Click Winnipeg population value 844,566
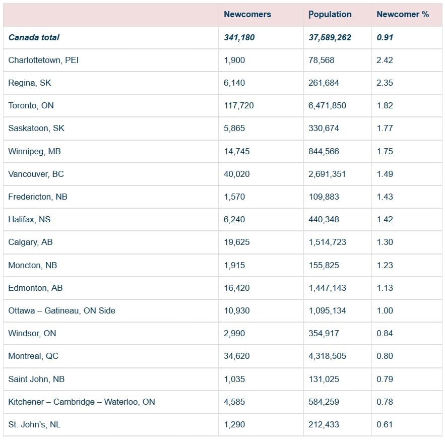 pos(324,151)
